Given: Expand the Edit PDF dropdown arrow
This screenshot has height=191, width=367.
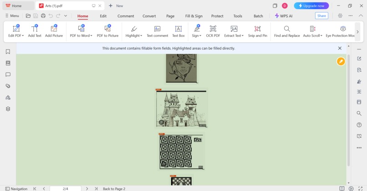Looking at the screenshot, I should 23,36.
